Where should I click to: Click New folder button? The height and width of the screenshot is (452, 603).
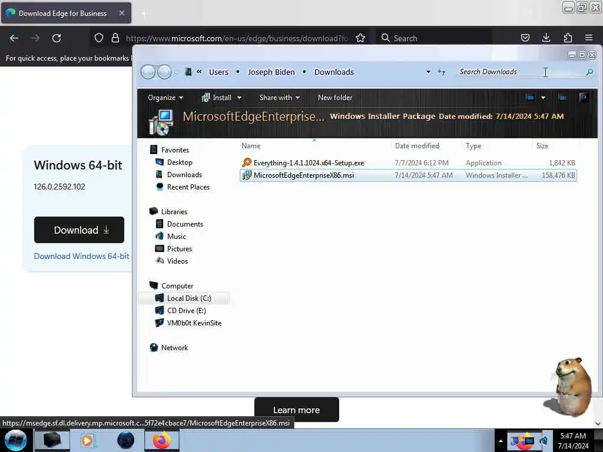click(x=335, y=98)
